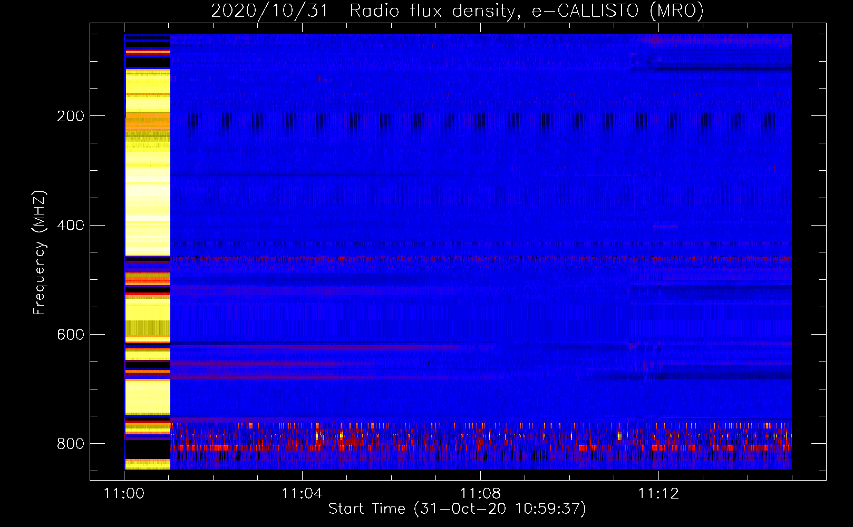Click the "11:08" time tick label

(480, 494)
